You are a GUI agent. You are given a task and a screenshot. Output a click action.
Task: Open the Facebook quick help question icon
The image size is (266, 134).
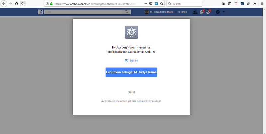[x=218, y=12]
